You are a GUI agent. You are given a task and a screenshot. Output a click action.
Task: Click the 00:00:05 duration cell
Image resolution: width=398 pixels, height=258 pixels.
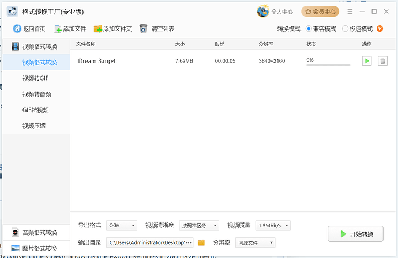(225, 61)
